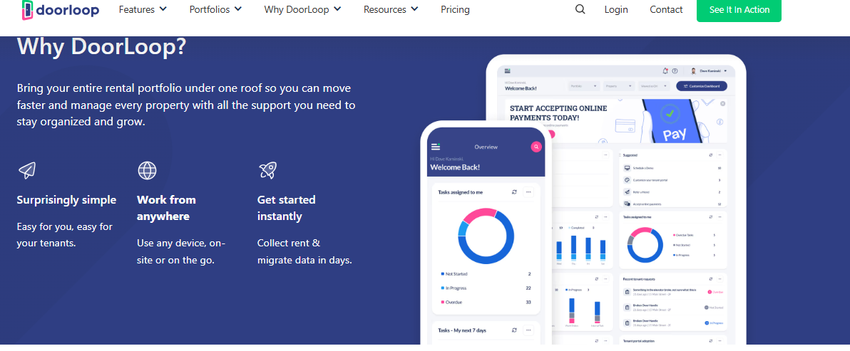Open the Resources nav menu
850x351 pixels.
[x=391, y=9]
